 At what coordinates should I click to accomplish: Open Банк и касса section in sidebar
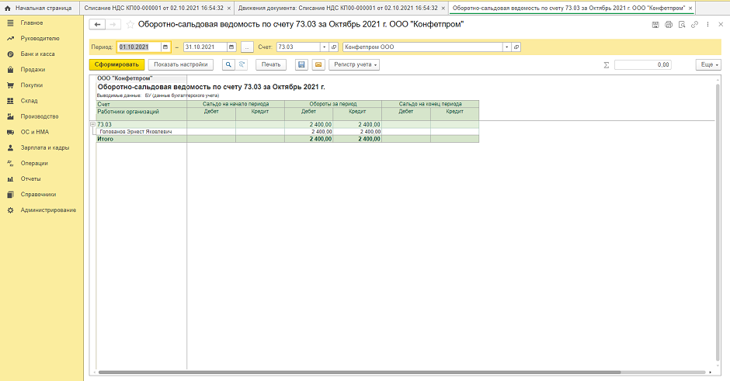(37, 54)
